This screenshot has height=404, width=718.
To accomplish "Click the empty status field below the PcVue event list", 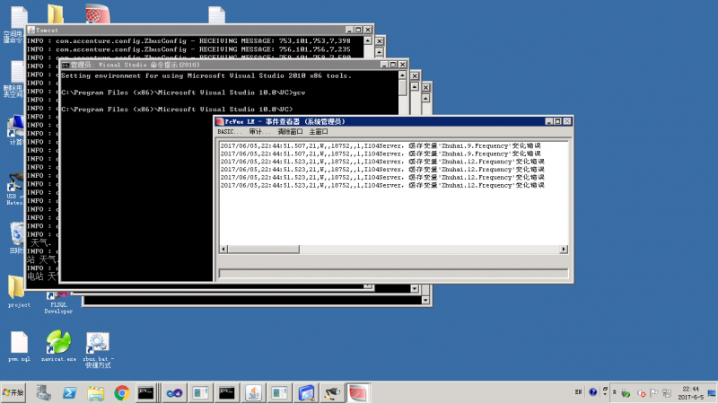I will coord(393,274).
